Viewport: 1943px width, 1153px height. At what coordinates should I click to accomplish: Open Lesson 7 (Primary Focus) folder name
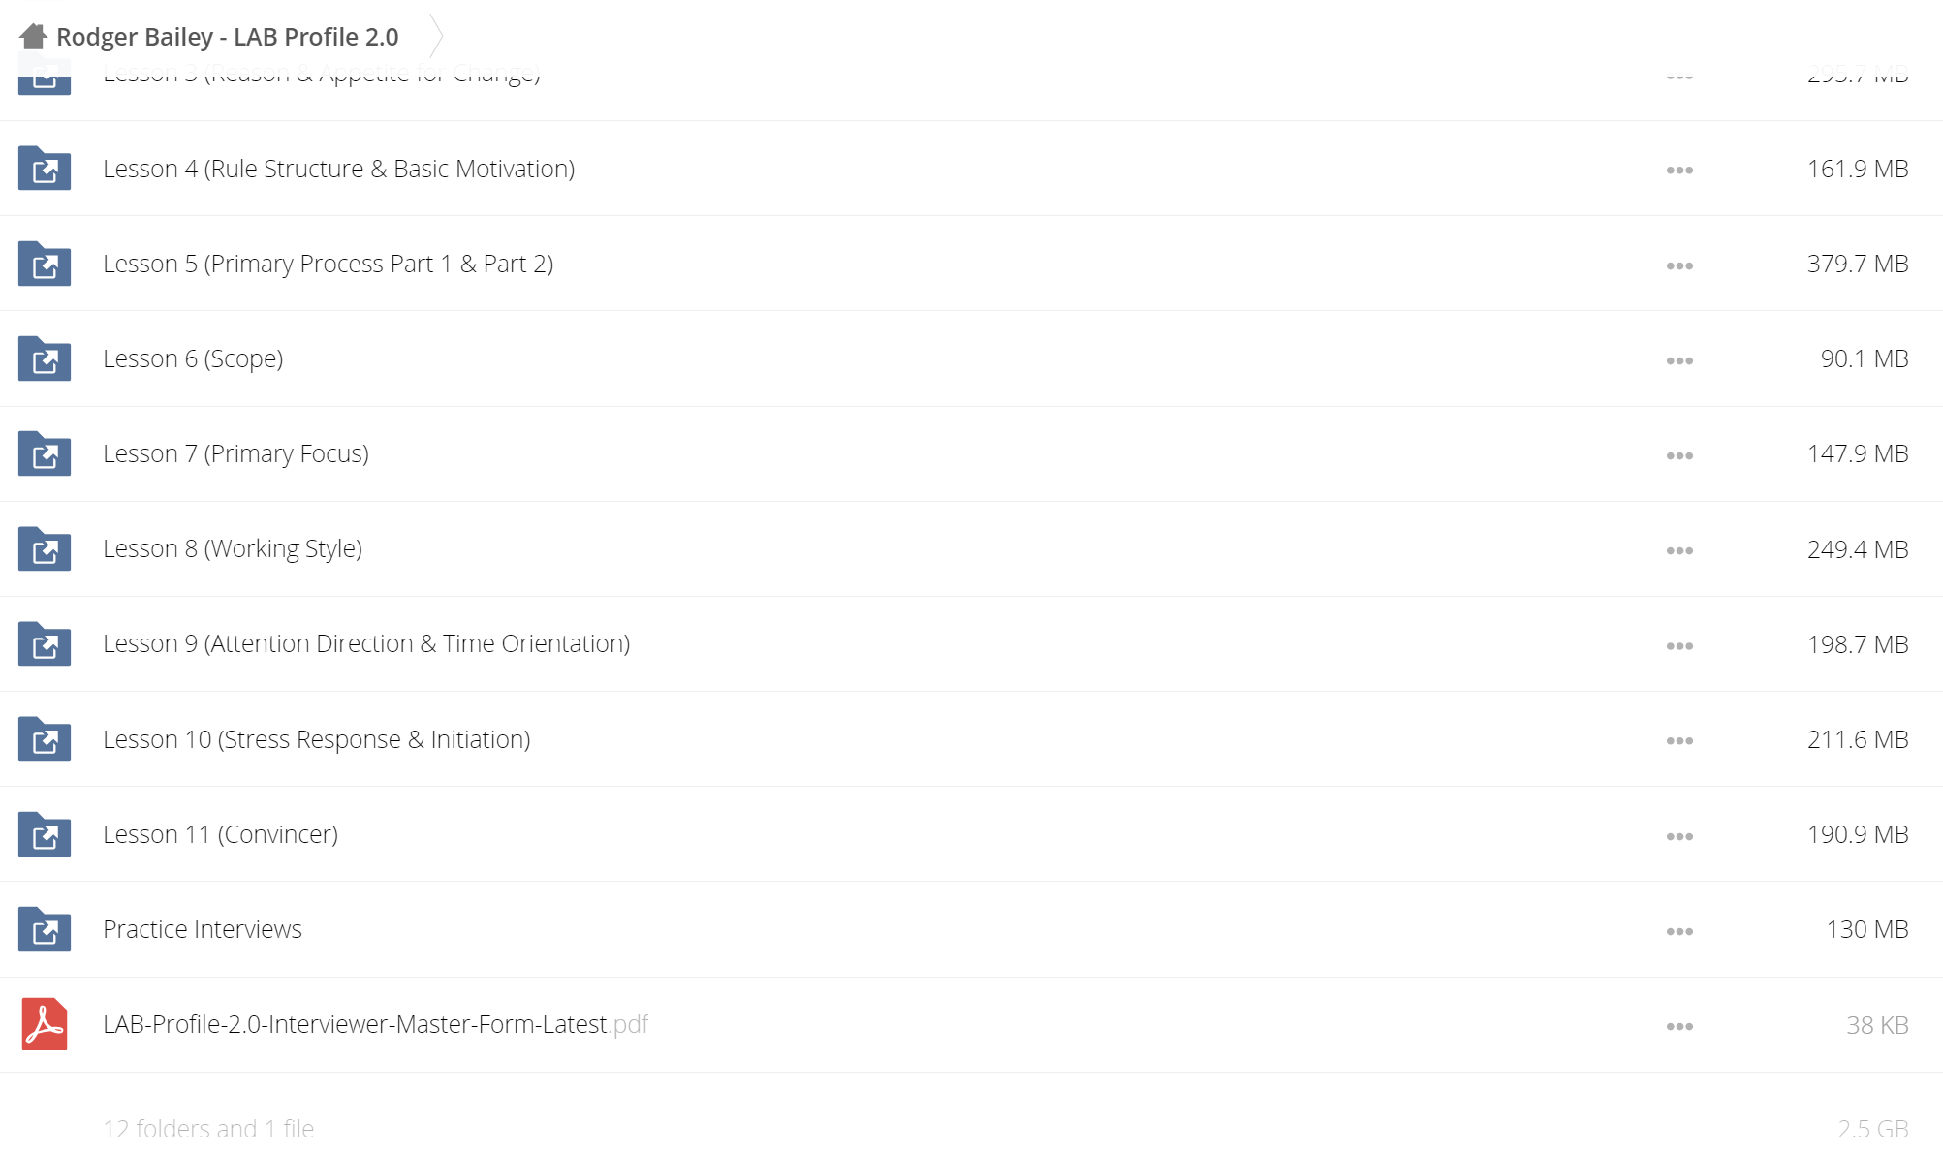point(235,453)
